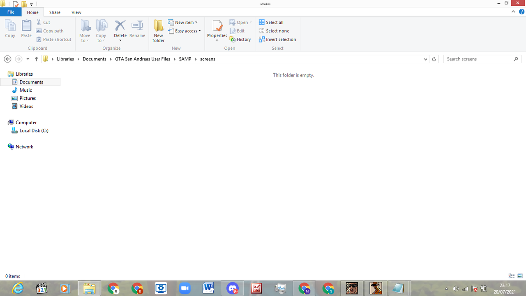Open the Easy access dropdown
Viewport: 526px width, 296px height.
(x=185, y=31)
